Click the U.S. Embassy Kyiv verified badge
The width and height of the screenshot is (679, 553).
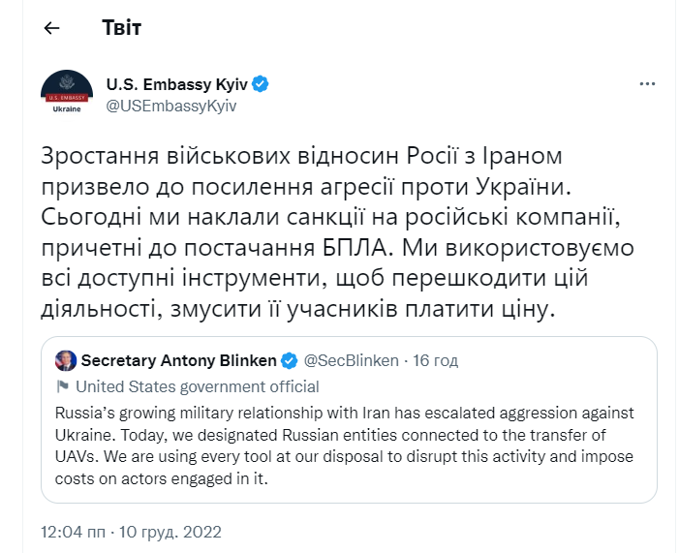[x=261, y=84]
